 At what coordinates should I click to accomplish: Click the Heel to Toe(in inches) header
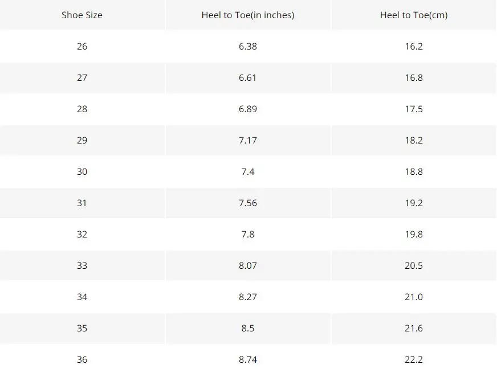coord(248,15)
